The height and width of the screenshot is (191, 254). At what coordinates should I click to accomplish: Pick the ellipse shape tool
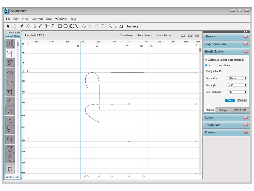click(x=66, y=26)
